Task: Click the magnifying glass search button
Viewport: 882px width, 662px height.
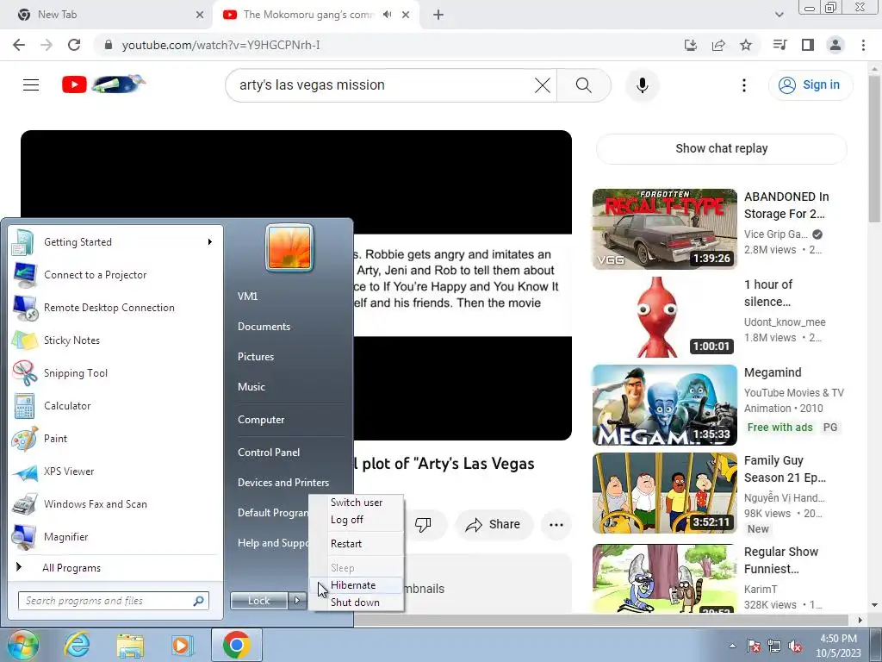Action: click(584, 85)
